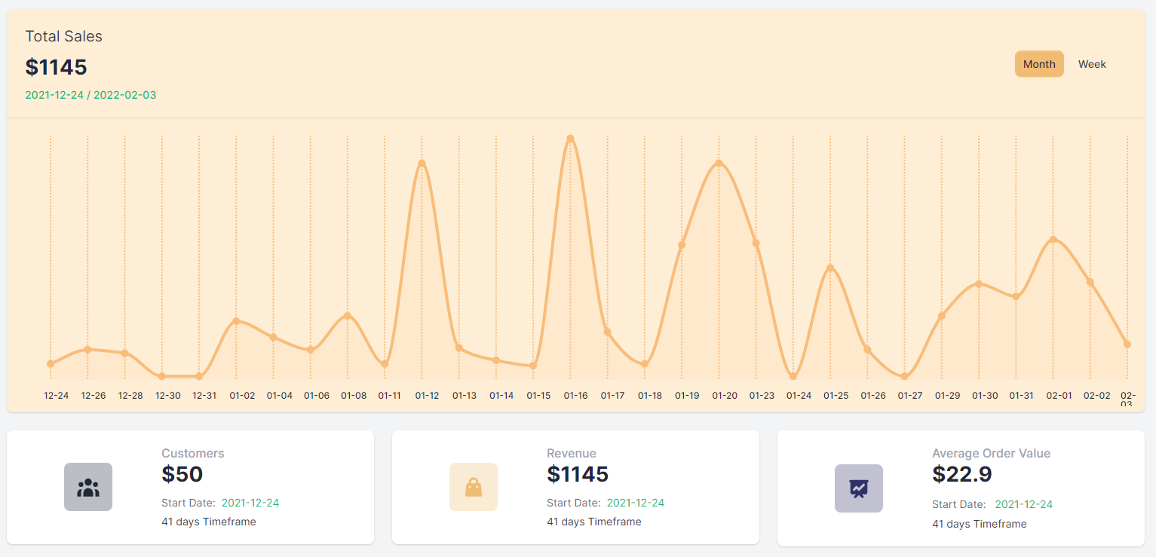1156x557 pixels.
Task: Click the 01-14 axis label
Action: pyautogui.click(x=501, y=396)
